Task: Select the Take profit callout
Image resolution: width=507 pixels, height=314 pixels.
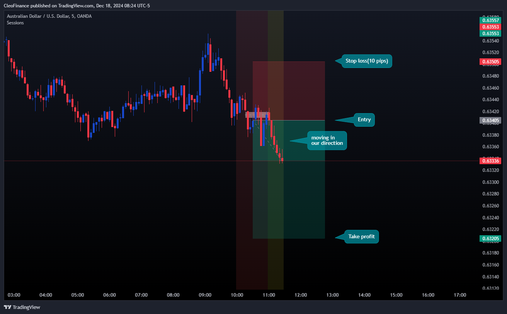Action: [x=362, y=237]
